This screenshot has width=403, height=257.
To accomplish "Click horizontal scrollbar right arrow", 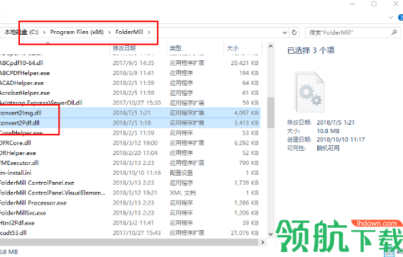I will 263,242.
